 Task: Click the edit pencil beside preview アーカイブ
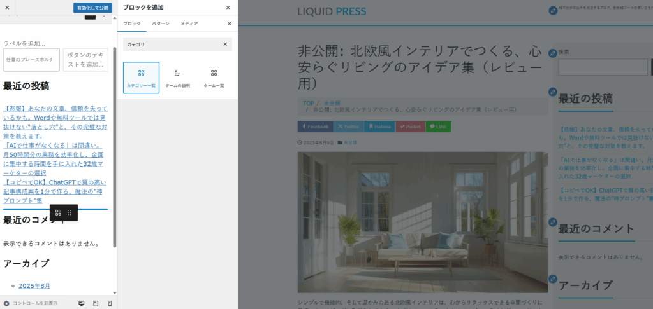[x=553, y=278]
